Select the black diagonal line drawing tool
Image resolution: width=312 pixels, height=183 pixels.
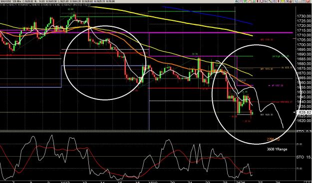click(270, 1)
